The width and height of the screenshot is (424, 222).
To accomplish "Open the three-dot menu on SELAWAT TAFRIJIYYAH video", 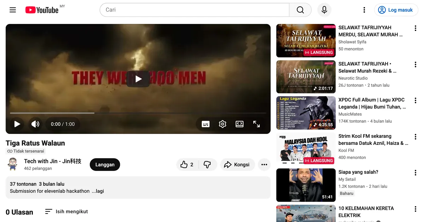I will (416, 28).
